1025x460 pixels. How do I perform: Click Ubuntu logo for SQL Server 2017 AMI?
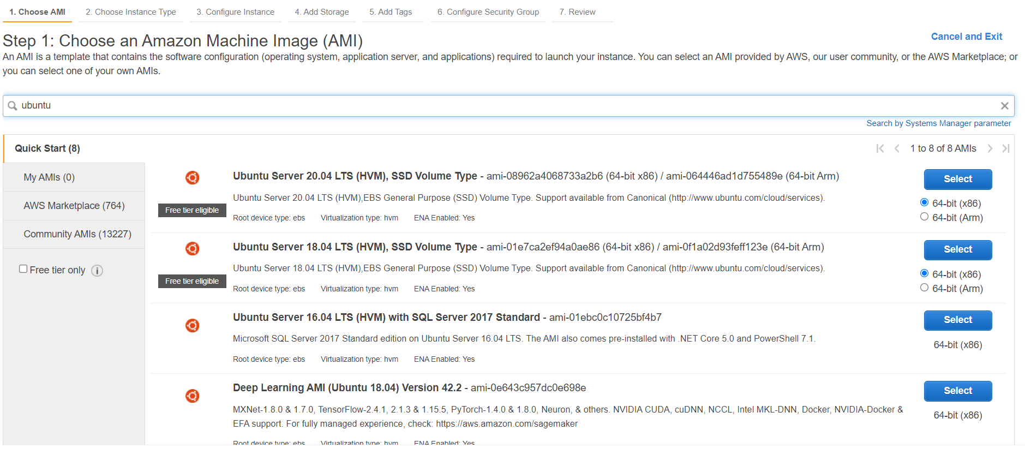(x=192, y=325)
